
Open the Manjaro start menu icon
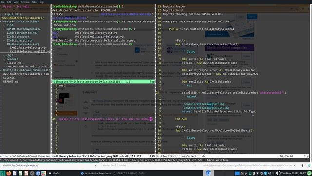tap(2, 173)
